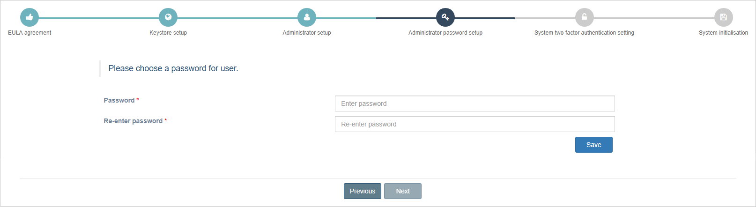This screenshot has height=207, width=756.
Task: Focus the Enter password field
Action: click(x=474, y=103)
